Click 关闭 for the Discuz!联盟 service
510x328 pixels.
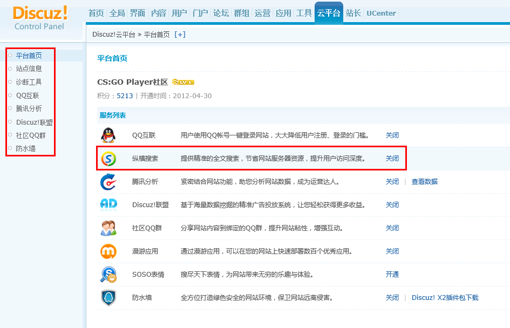(x=392, y=205)
